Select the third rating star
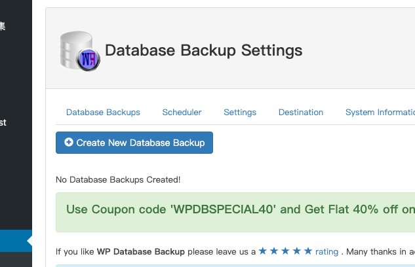The image size is (415, 267). pyautogui.click(x=285, y=251)
